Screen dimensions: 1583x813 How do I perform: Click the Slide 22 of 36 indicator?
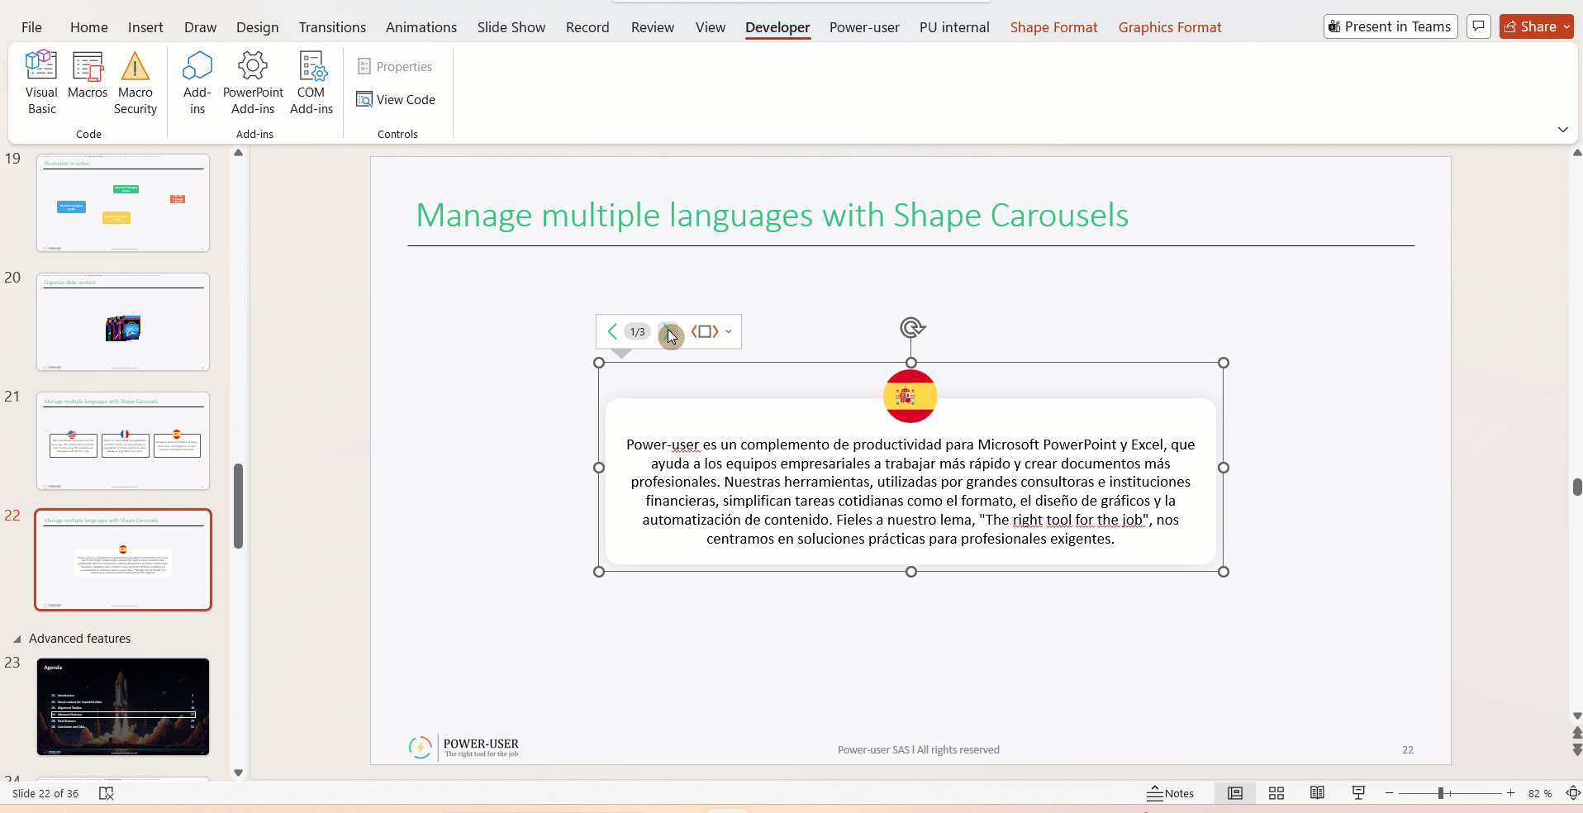[x=45, y=793]
